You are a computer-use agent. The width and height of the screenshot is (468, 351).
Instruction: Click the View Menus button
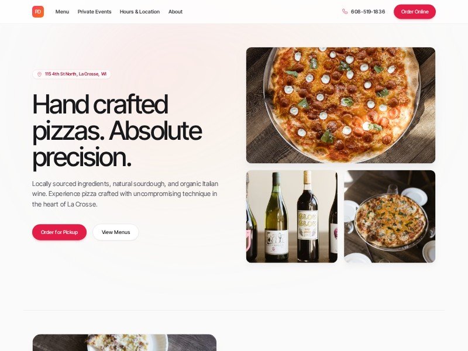click(116, 232)
